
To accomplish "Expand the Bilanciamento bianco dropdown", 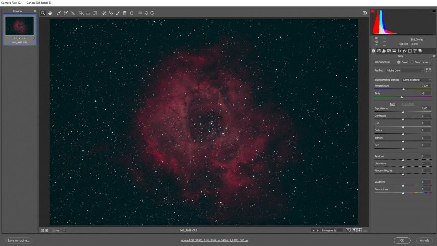I will click(416, 80).
